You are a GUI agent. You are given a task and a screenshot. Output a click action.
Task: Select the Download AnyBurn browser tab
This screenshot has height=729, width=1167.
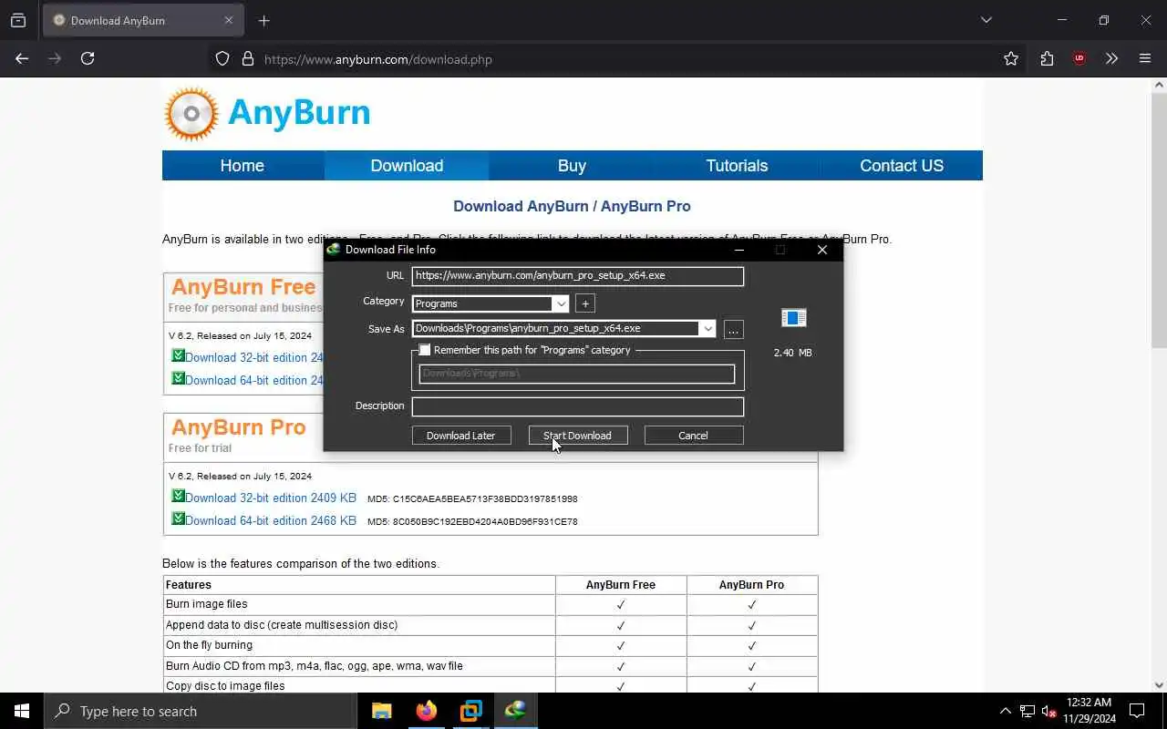(143, 20)
